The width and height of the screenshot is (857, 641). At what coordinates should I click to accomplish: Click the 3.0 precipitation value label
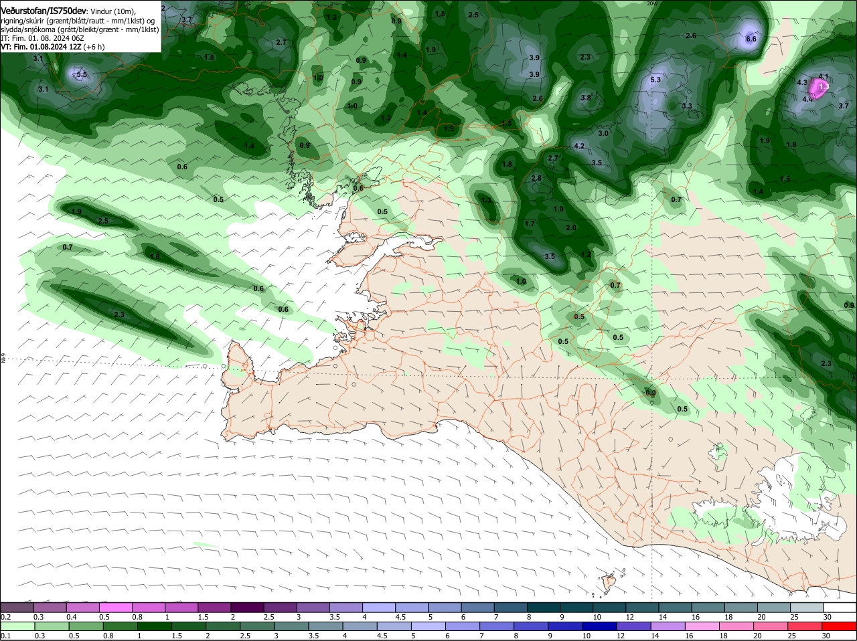pyautogui.click(x=603, y=133)
